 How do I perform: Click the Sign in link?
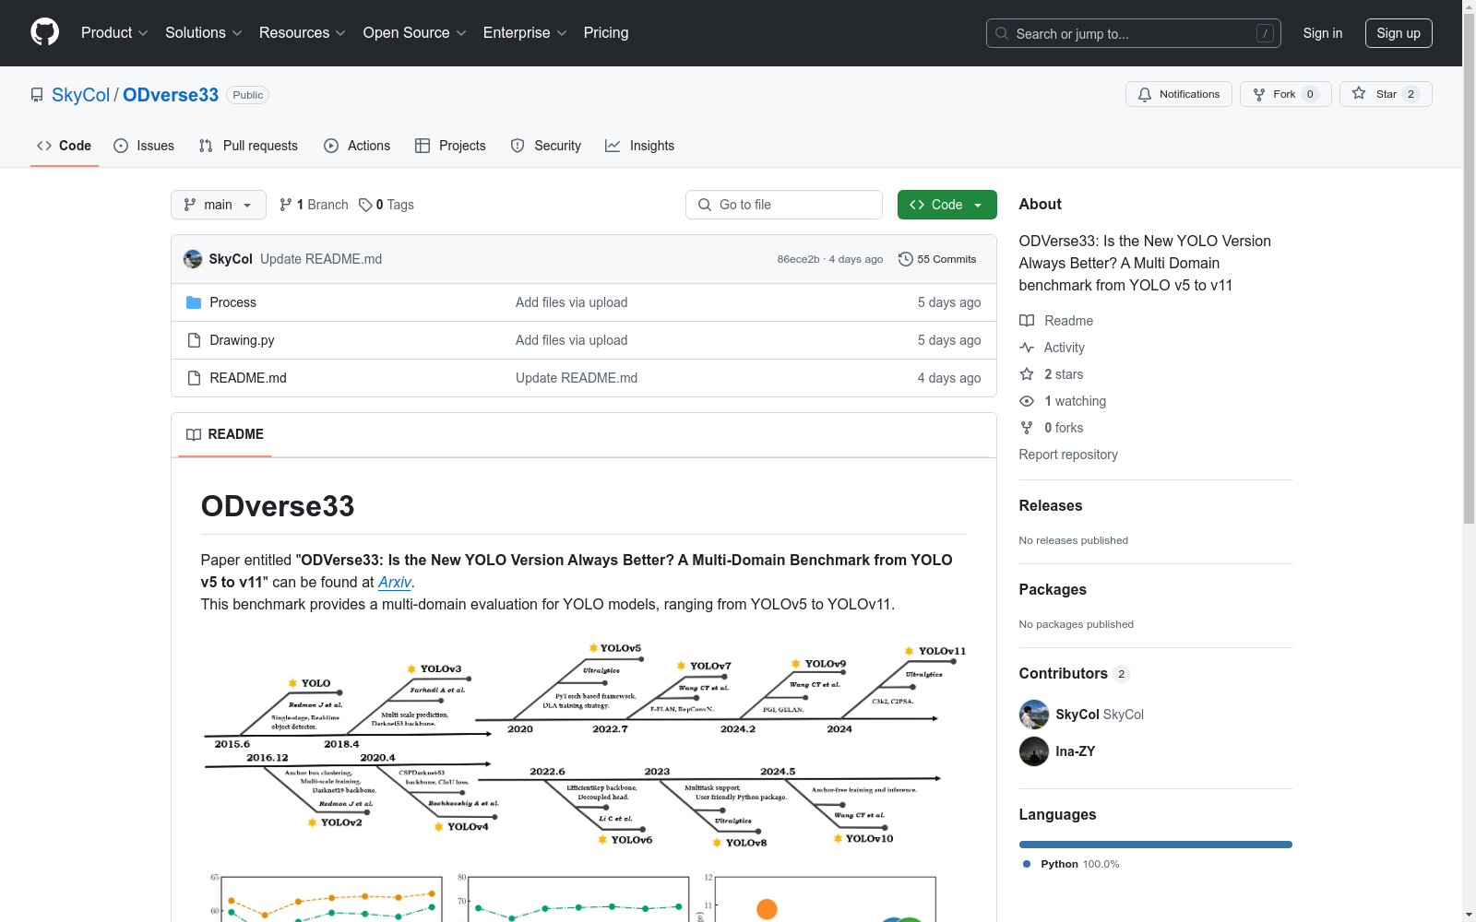coord(1322,33)
